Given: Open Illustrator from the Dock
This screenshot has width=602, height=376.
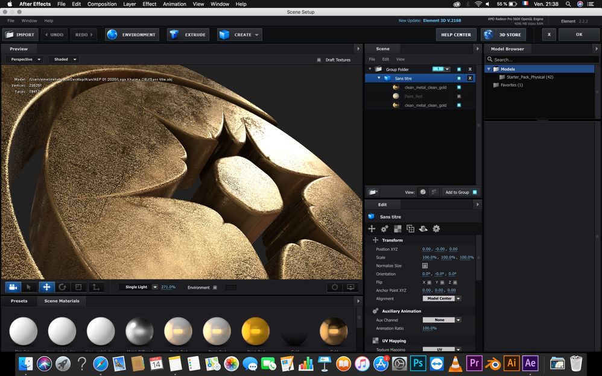Looking at the screenshot, I should [x=512, y=363].
